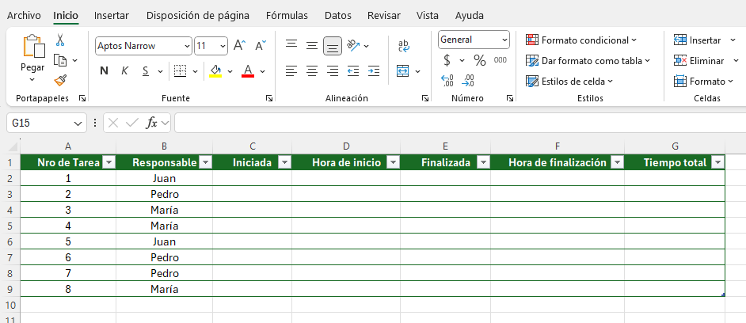Switch to the Fórmulas tab
The width and height of the screenshot is (746, 323).
[x=287, y=15]
